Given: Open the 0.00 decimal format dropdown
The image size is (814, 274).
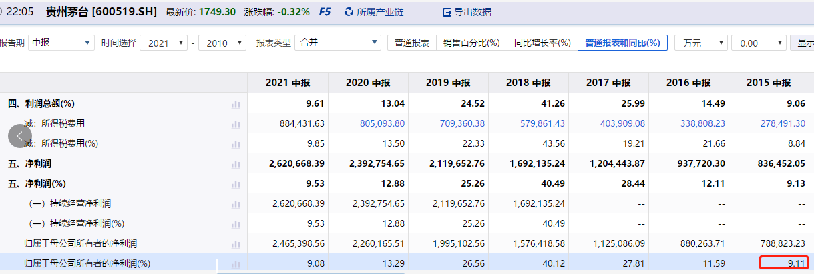Looking at the screenshot, I should coord(759,43).
